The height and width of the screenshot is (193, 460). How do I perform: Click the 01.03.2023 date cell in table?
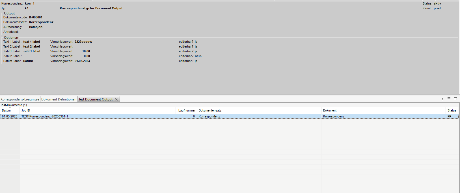point(10,116)
